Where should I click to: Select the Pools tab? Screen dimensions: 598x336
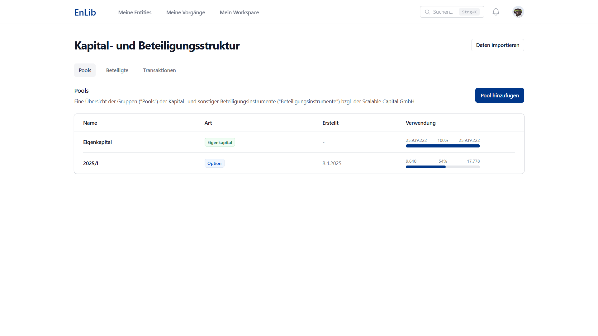[x=85, y=70]
